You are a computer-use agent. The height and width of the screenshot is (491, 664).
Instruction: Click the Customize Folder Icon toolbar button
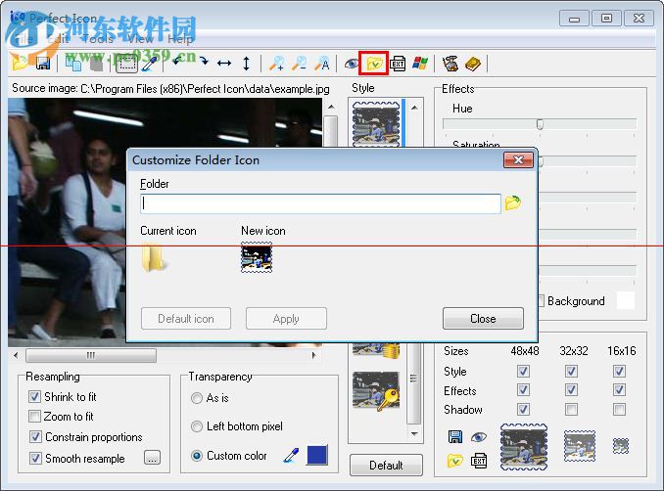374,64
